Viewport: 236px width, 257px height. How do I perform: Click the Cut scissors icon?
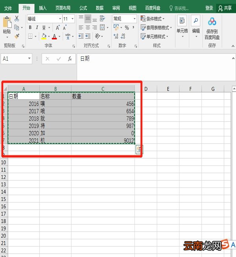[17, 19]
